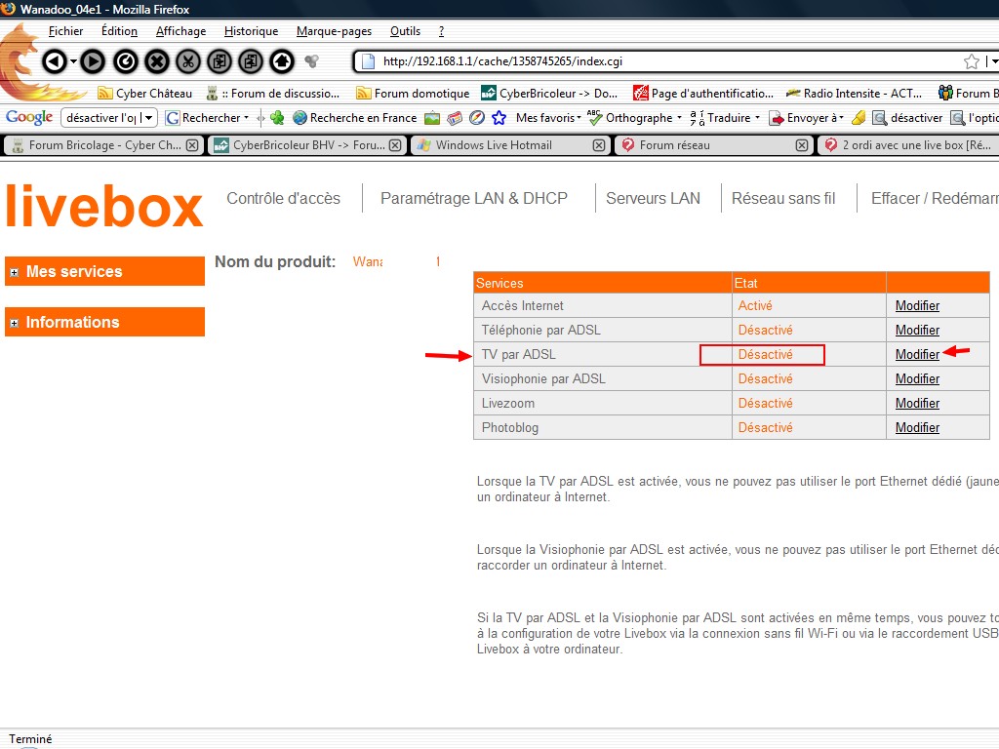Go to the Home page button

click(x=282, y=61)
